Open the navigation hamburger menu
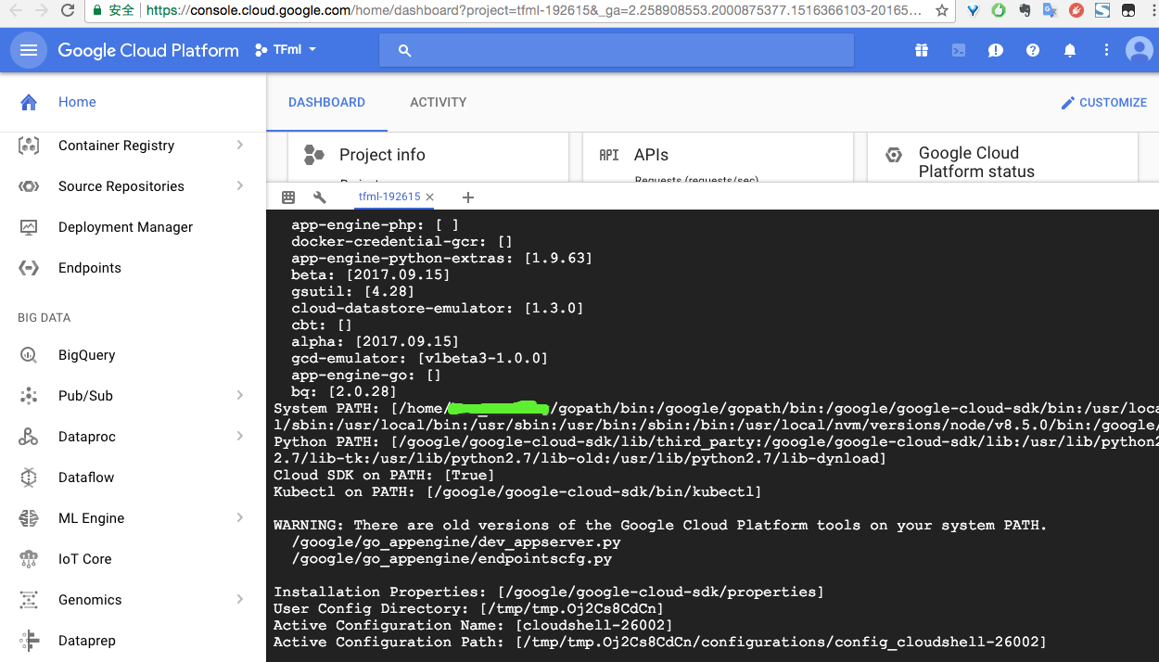Image resolution: width=1159 pixels, height=662 pixels. (28, 50)
